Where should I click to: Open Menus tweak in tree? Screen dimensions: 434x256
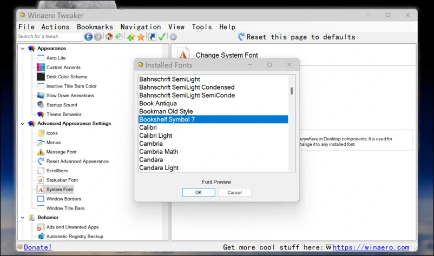(54, 143)
